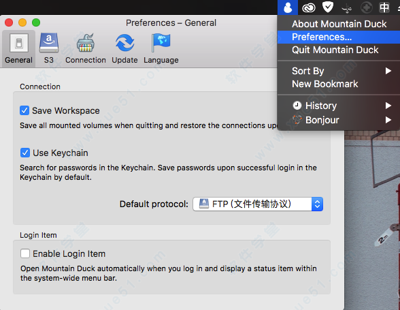Image resolution: width=400 pixels, height=310 pixels.
Task: Choose About Mountain Duck from the menu
Action: point(339,24)
